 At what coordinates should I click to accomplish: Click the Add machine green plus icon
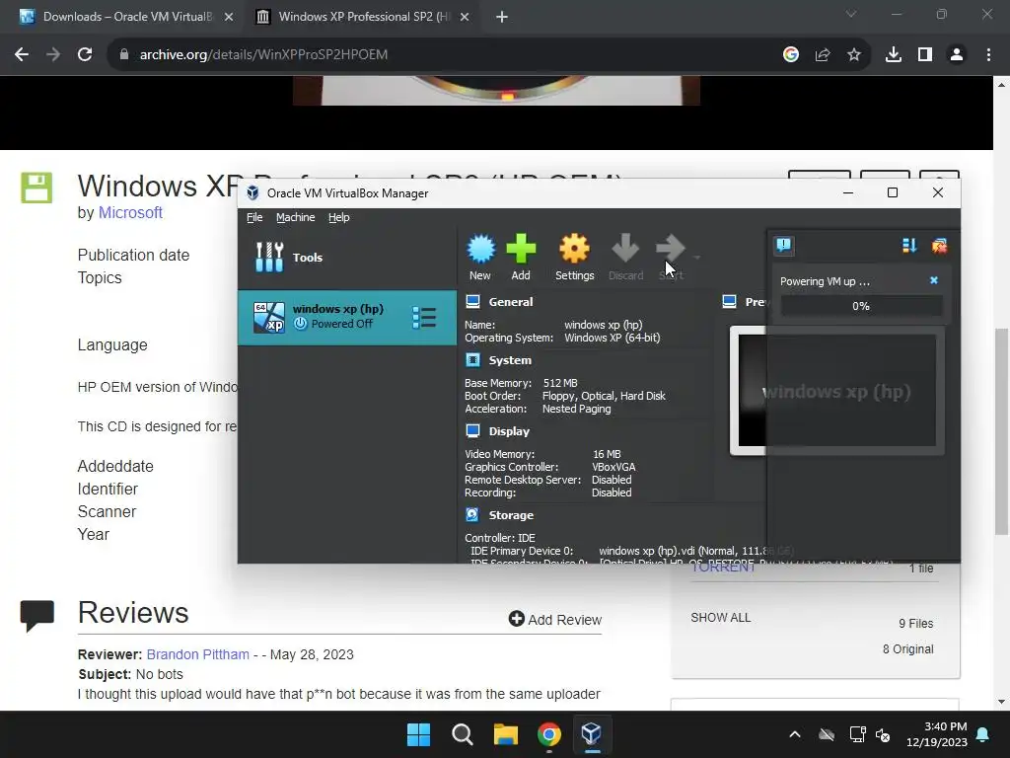point(521,258)
